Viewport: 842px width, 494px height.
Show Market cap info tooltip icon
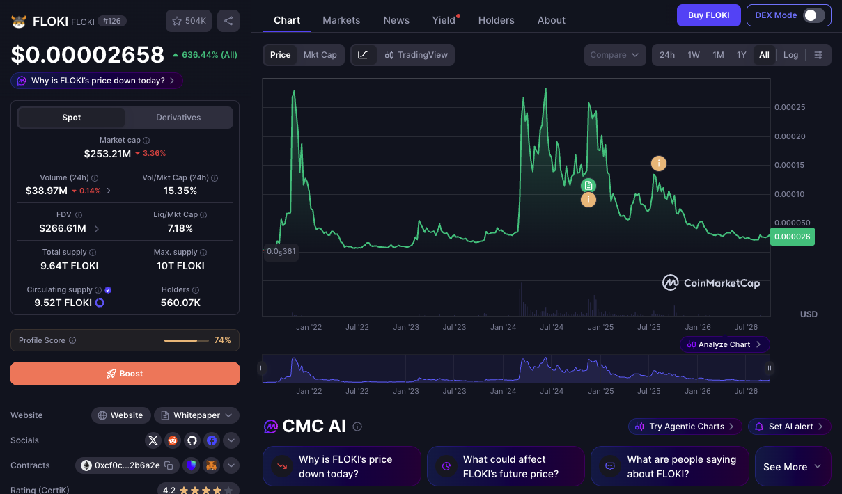tap(146, 141)
